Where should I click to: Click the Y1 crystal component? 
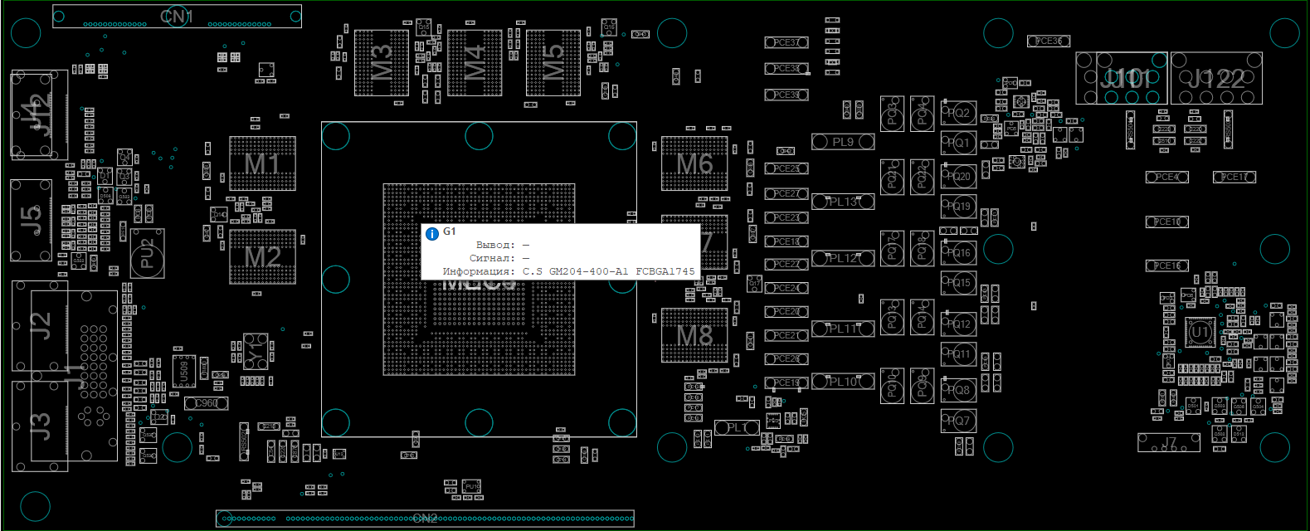256,350
